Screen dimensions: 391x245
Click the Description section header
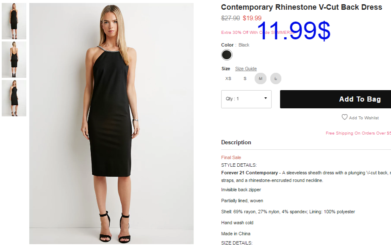click(x=236, y=143)
